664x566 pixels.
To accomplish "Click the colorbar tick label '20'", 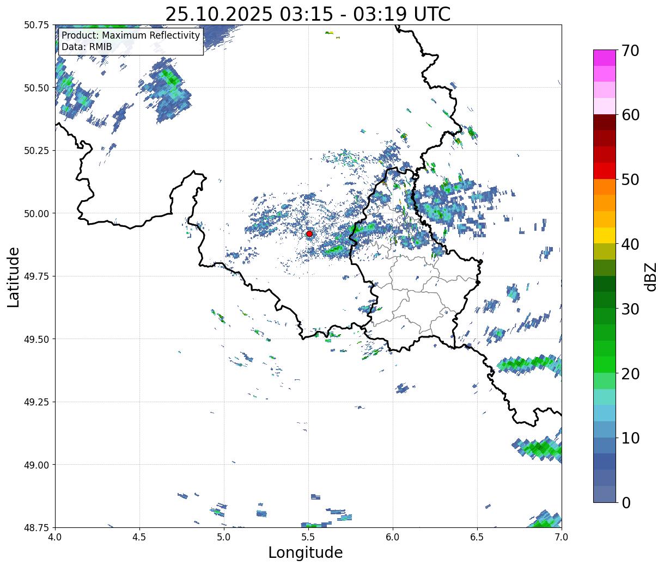I will tap(630, 374).
